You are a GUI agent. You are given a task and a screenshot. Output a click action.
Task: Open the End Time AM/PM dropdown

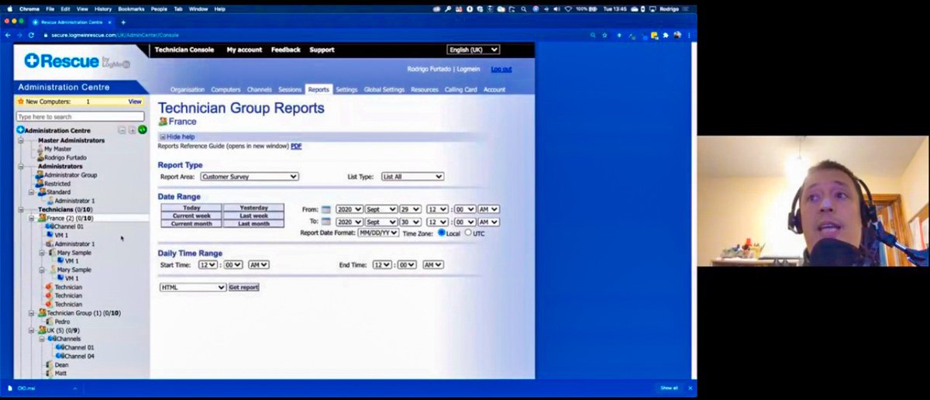(433, 264)
